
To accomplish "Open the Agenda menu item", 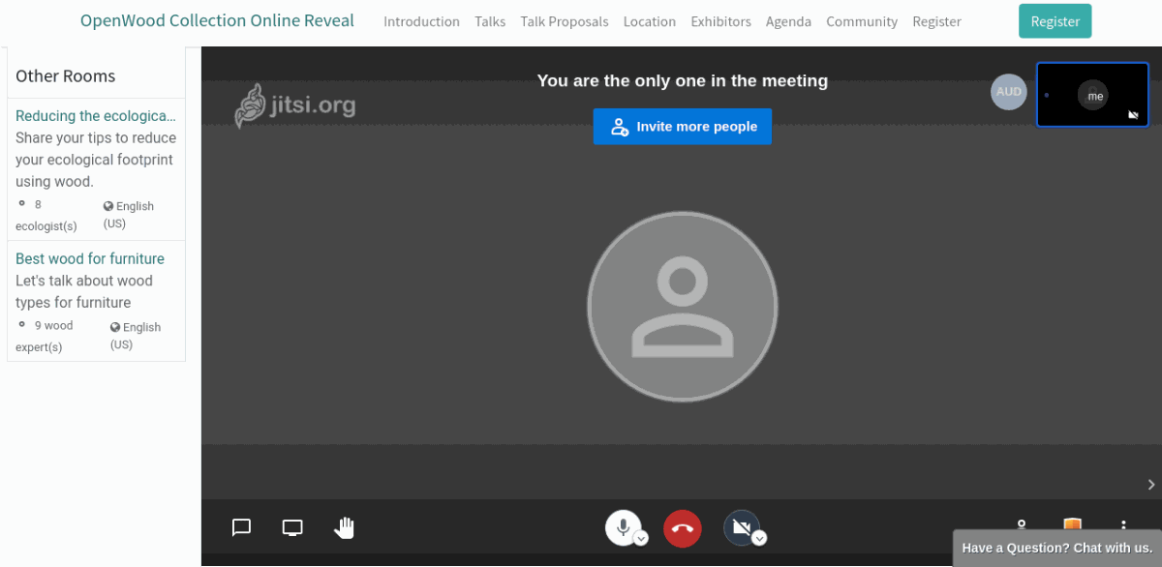I will pos(788,21).
